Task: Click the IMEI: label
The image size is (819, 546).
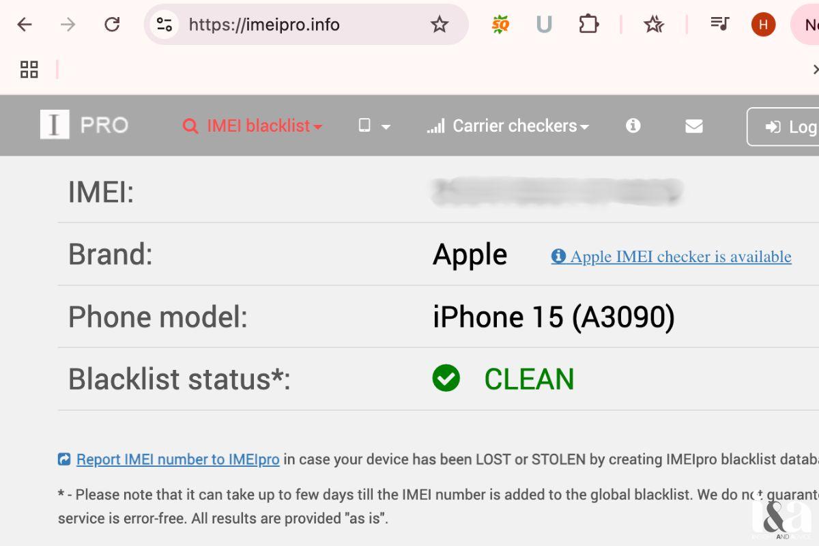Action: 101,192
